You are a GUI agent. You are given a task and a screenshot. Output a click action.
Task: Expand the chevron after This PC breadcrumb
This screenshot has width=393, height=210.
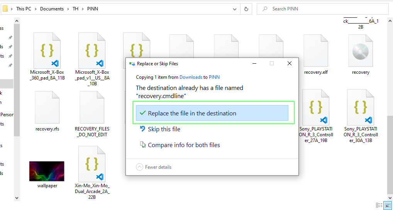pos(36,9)
